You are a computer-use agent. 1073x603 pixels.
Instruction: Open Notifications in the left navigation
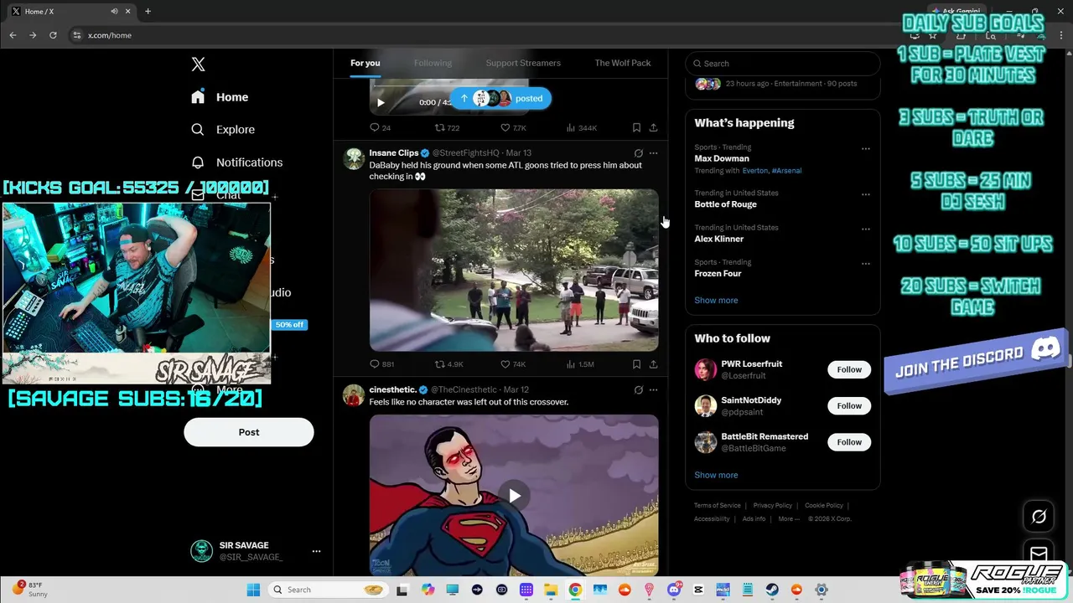(236, 162)
